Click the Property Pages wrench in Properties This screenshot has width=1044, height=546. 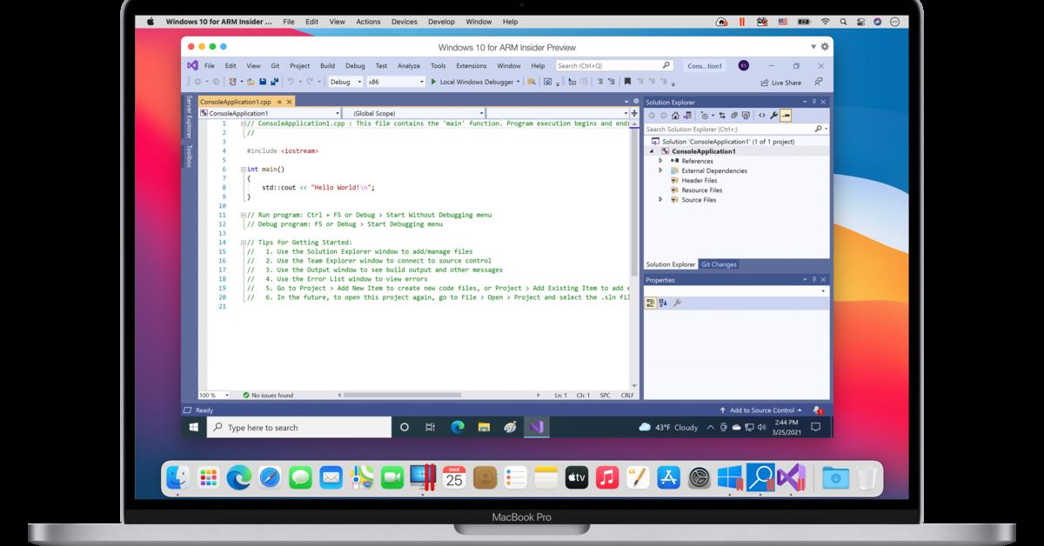[x=677, y=303]
